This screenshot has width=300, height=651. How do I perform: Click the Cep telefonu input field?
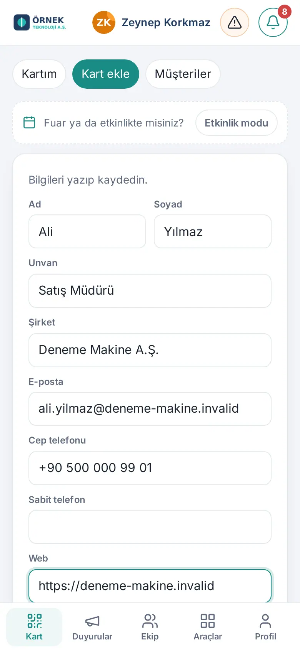tap(150, 468)
